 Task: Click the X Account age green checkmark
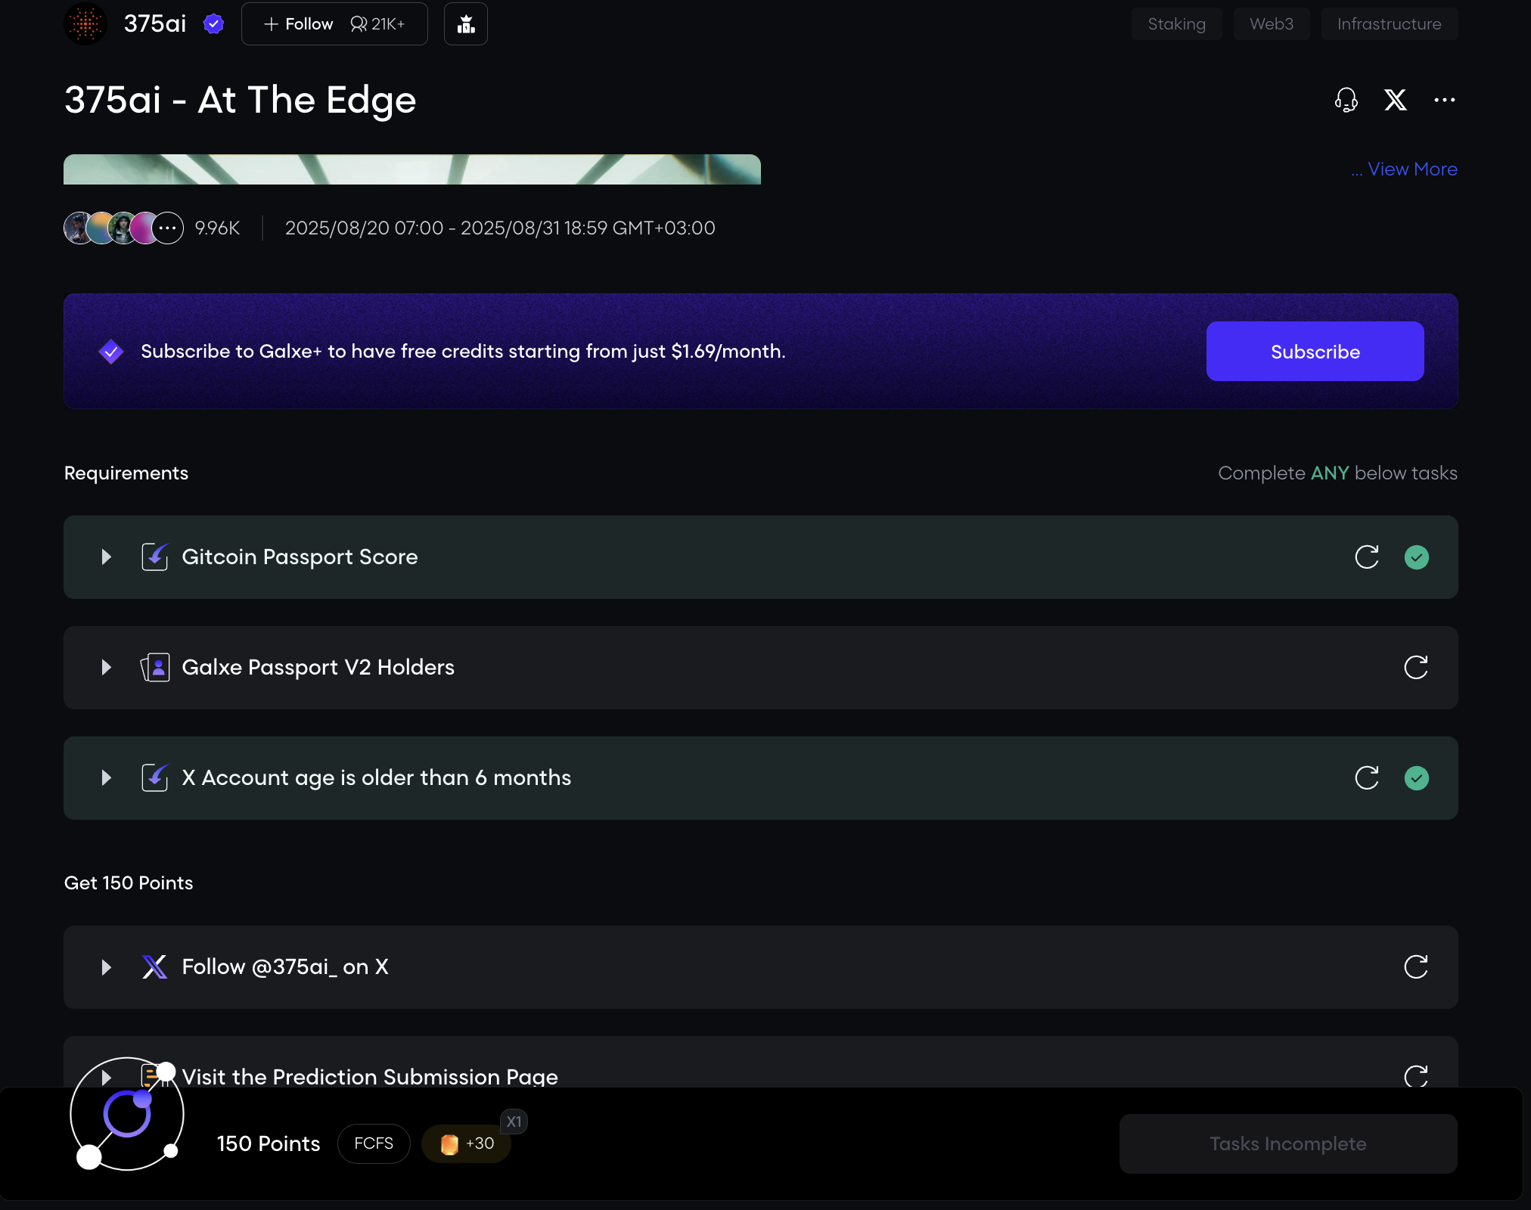point(1416,778)
